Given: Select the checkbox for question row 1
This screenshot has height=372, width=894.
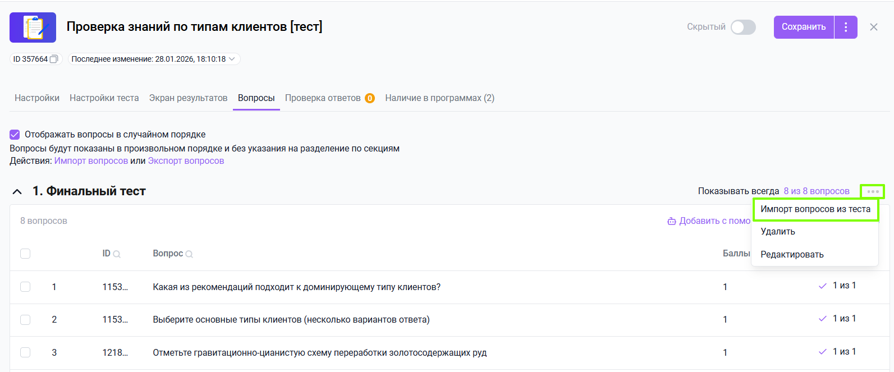Looking at the screenshot, I should click(25, 287).
